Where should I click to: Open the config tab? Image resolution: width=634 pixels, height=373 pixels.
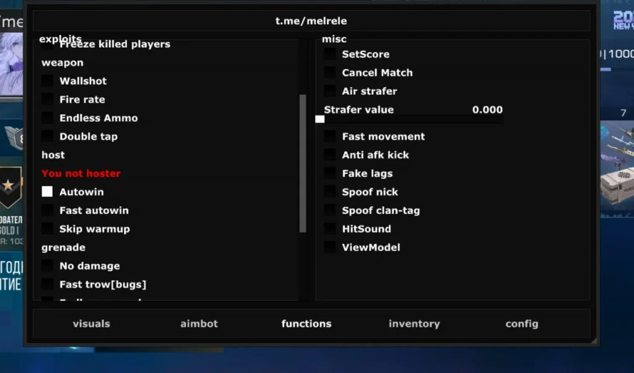click(x=521, y=323)
